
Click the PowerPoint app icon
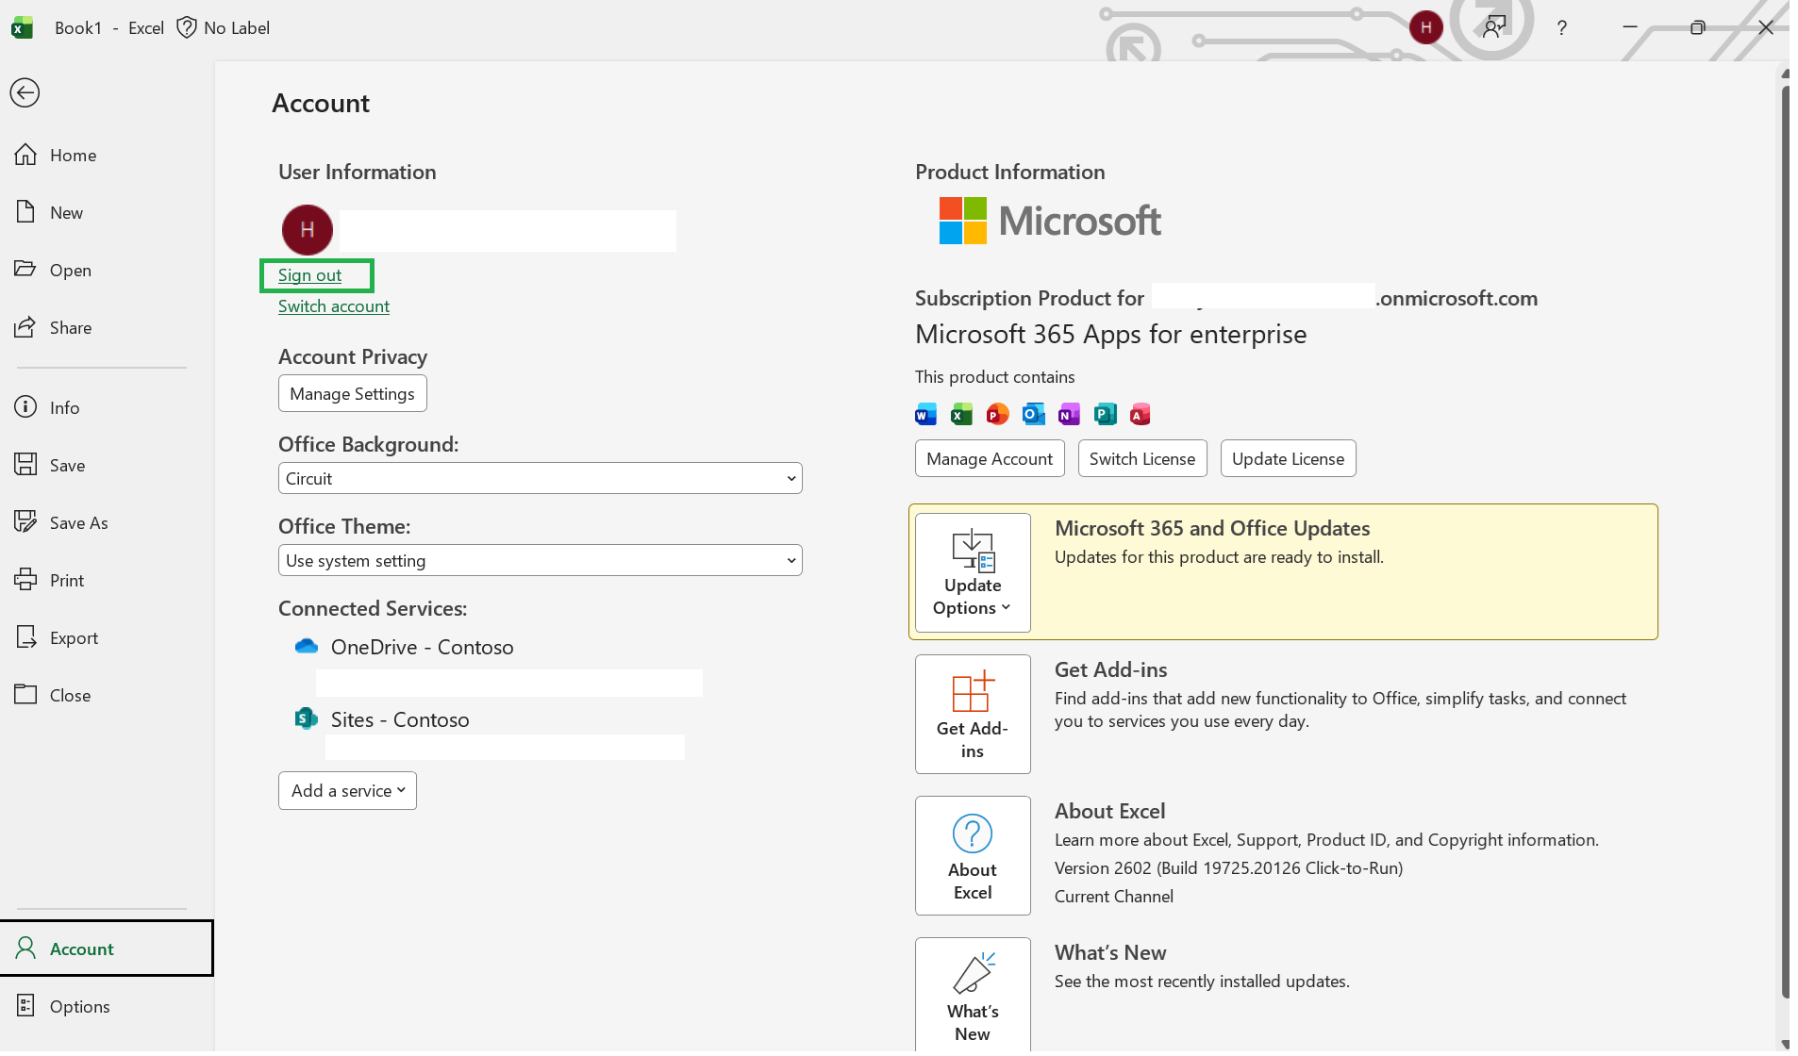(997, 414)
